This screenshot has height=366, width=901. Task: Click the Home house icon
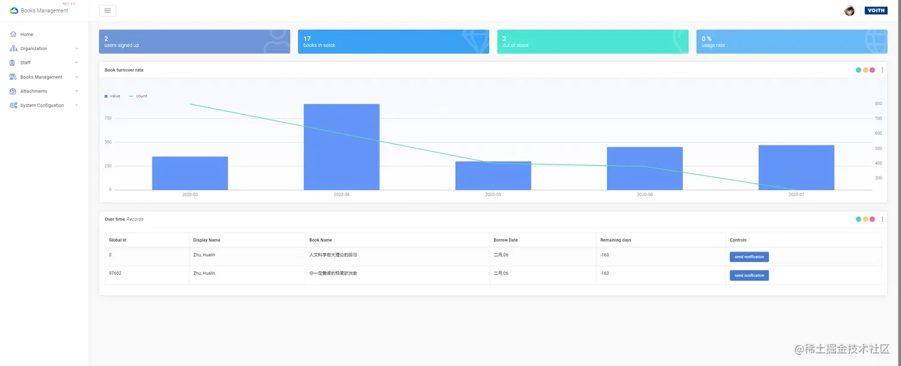pyautogui.click(x=13, y=34)
